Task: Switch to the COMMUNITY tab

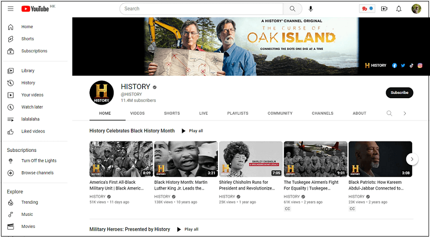Action: (x=280, y=113)
